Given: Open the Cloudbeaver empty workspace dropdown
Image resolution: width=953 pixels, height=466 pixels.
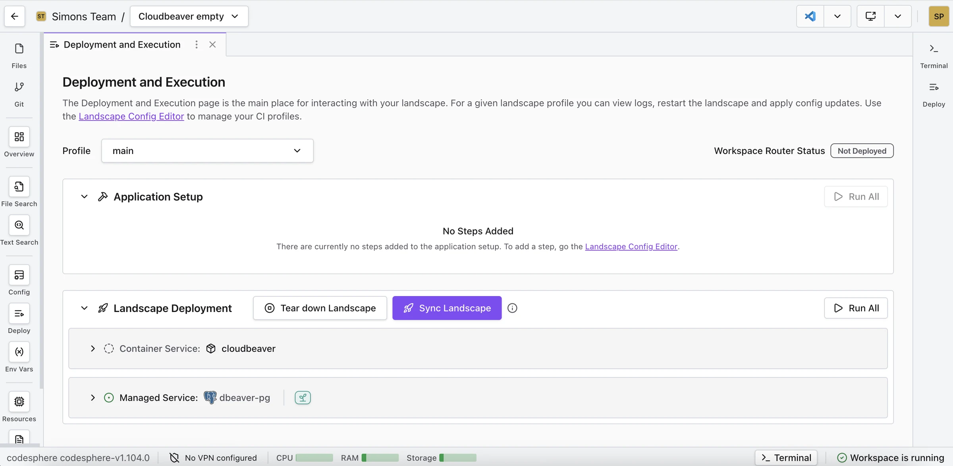Looking at the screenshot, I should click(x=189, y=16).
